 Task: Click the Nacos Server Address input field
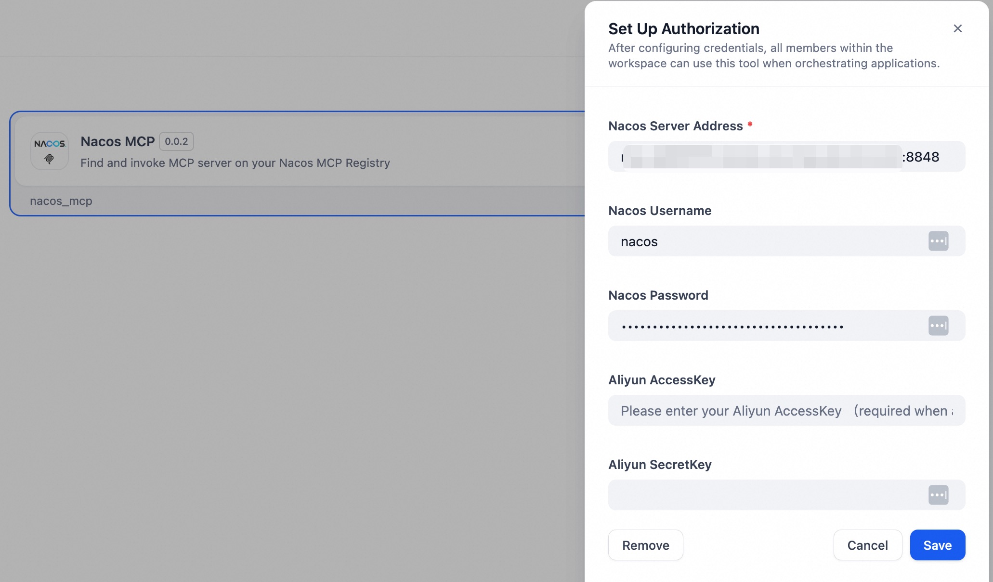point(771,156)
